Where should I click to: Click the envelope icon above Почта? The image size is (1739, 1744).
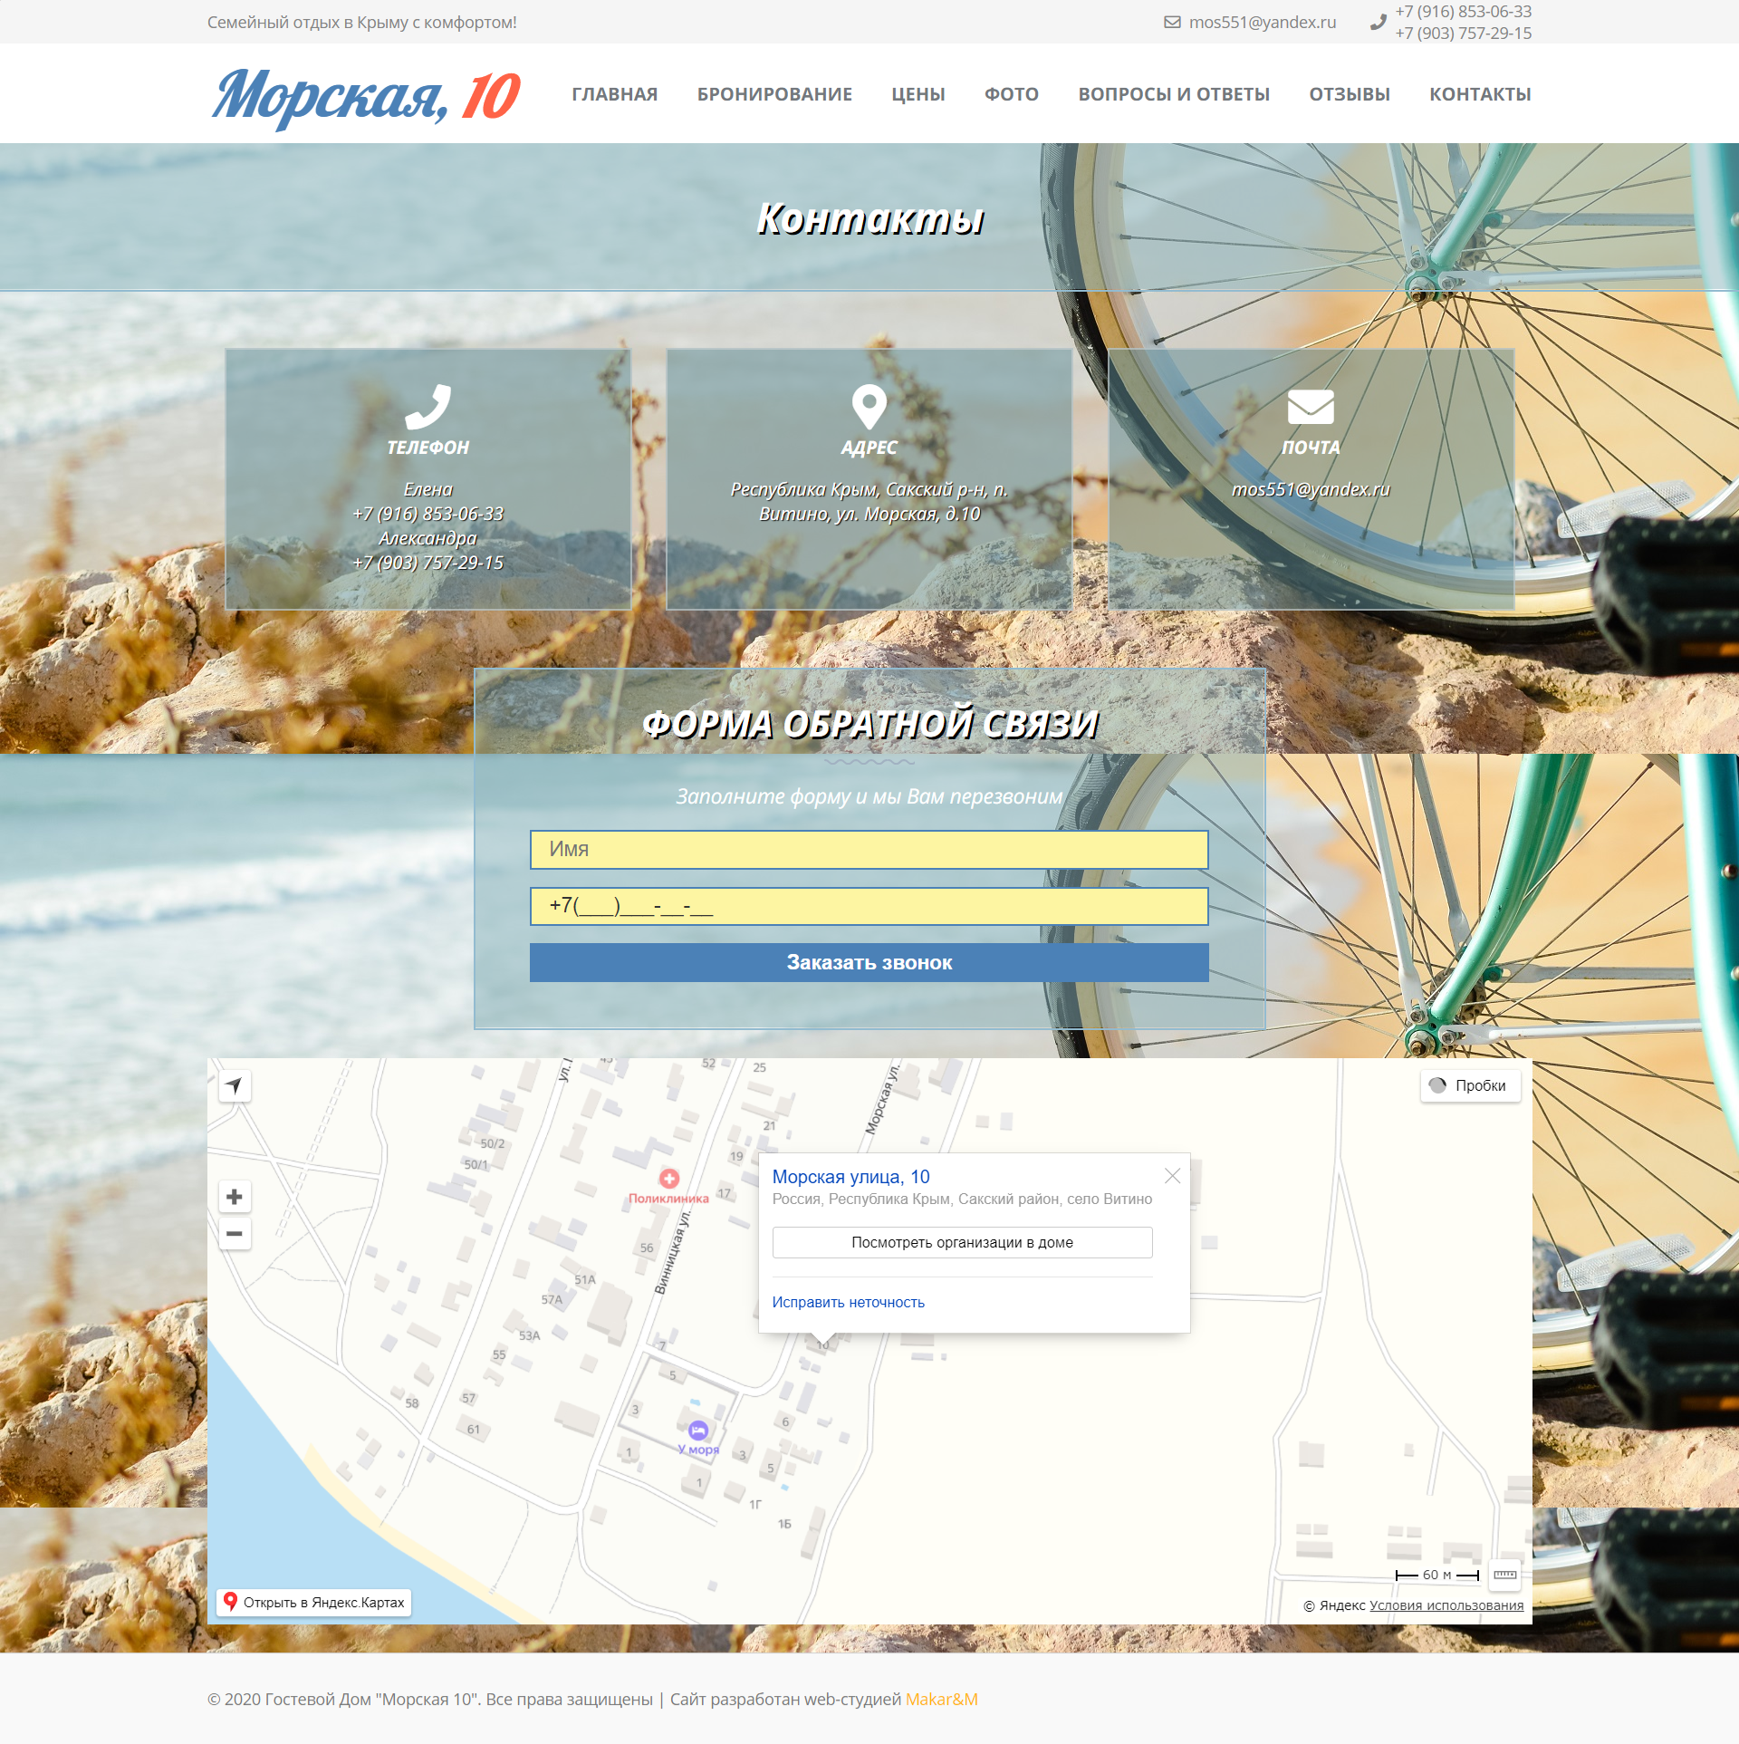[x=1311, y=407]
